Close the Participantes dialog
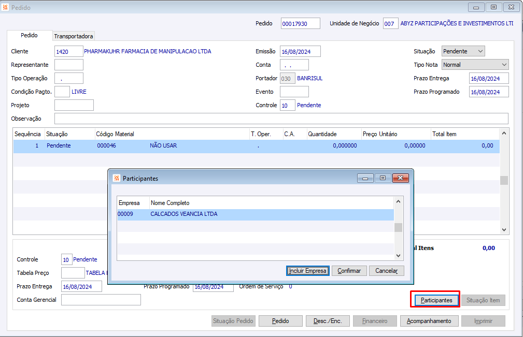The height and width of the screenshot is (337, 523). pyautogui.click(x=400, y=178)
